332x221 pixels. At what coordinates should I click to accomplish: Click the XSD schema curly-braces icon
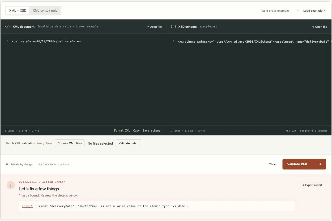[173, 27]
